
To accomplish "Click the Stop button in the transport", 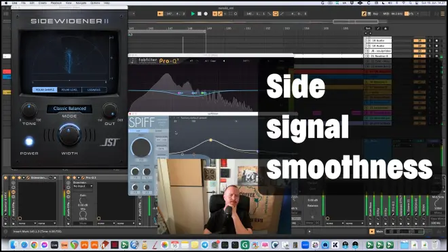I will click(200, 14).
